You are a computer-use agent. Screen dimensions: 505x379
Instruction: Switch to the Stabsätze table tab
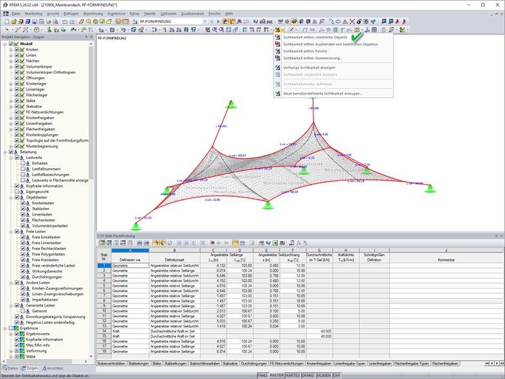[231, 364]
